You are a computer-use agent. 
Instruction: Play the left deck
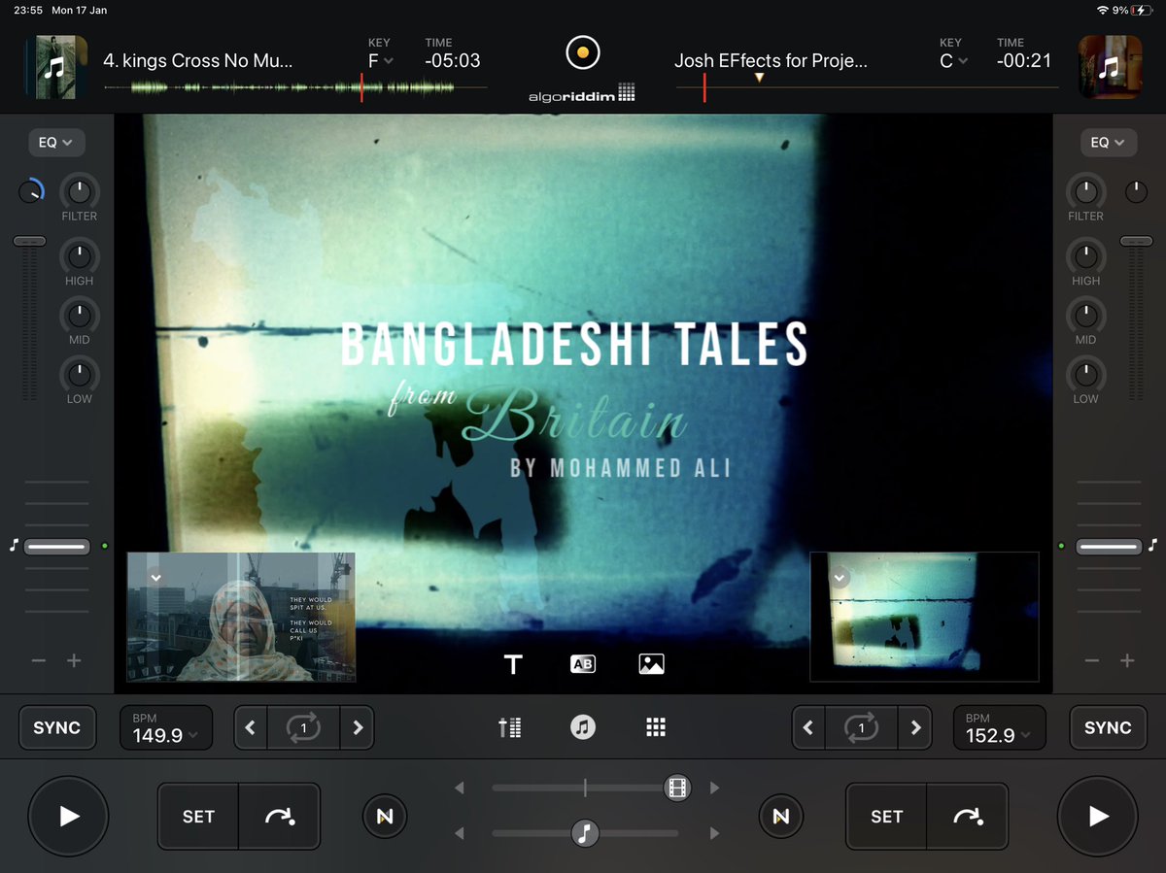[x=68, y=817]
